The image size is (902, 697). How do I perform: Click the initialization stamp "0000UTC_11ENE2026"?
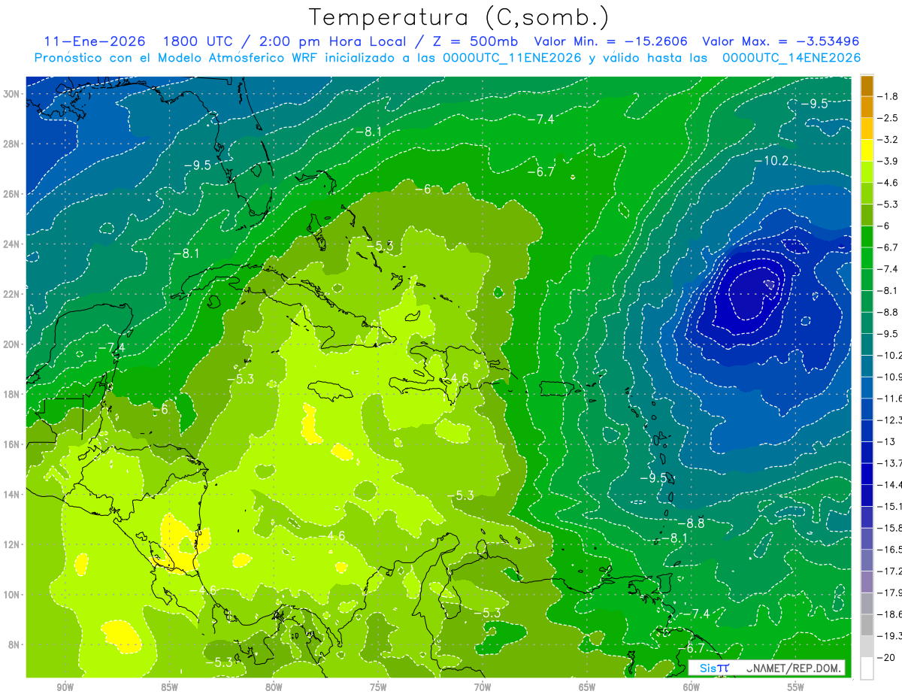tap(512, 58)
